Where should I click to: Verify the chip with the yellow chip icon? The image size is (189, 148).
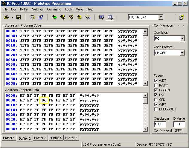[80, 17]
